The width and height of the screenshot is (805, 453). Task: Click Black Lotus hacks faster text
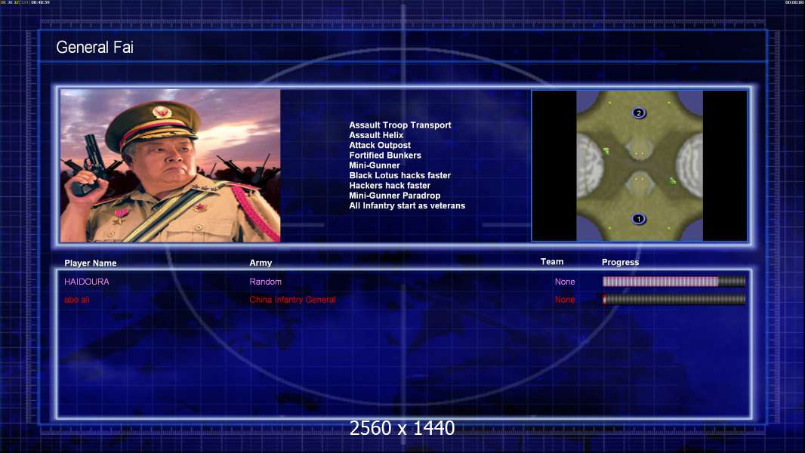(x=400, y=175)
